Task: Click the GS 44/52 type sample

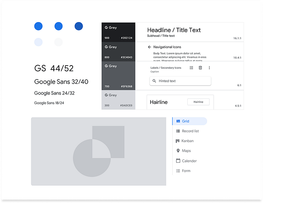Action: [54, 68]
